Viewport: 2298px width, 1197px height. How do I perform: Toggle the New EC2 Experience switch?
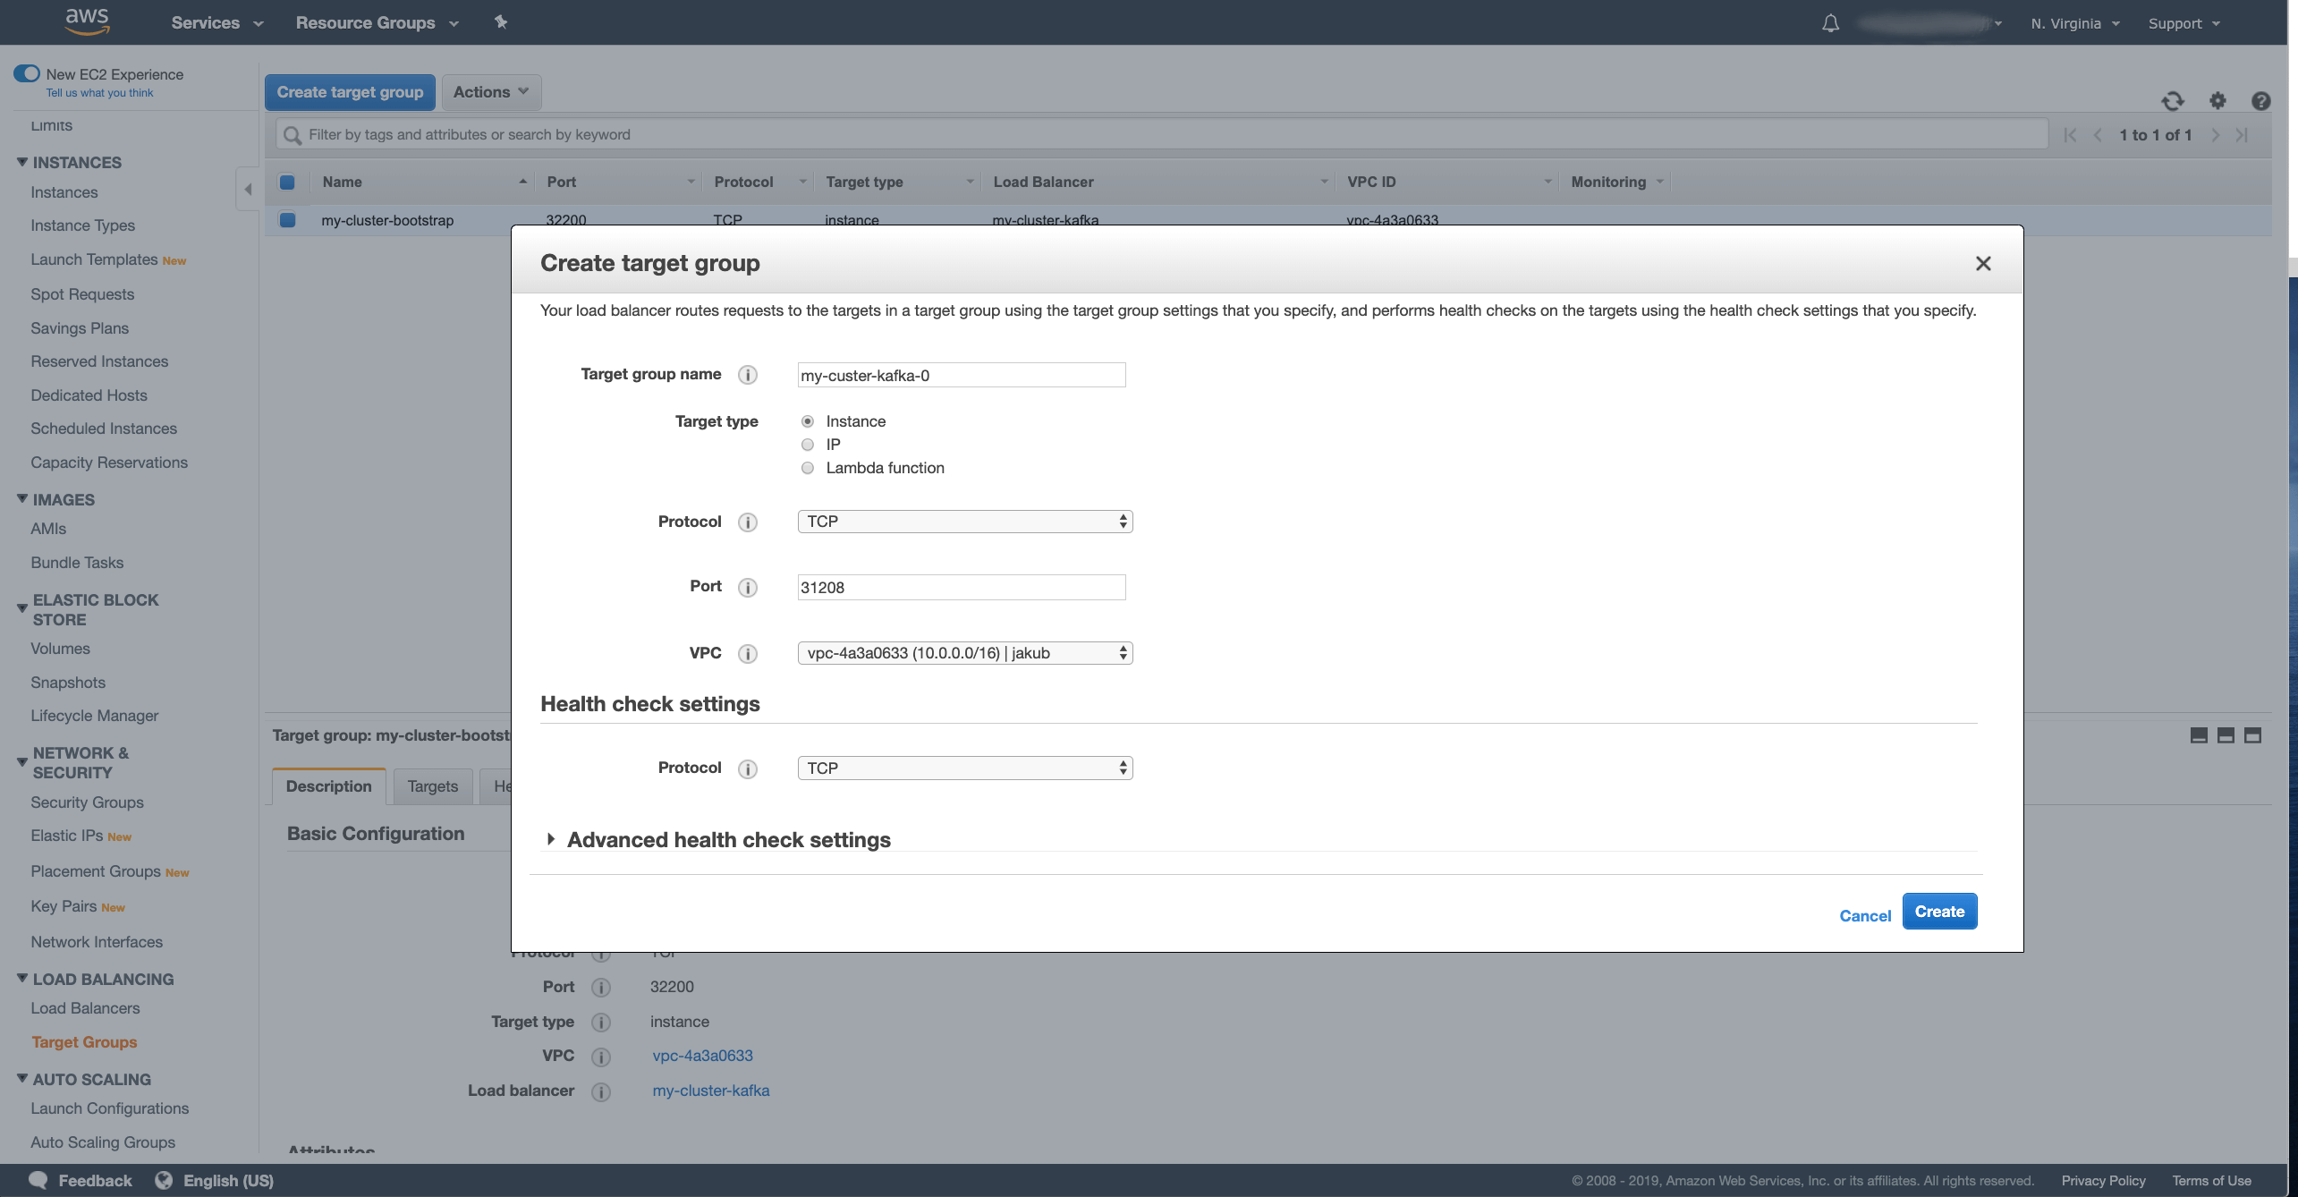(x=27, y=73)
